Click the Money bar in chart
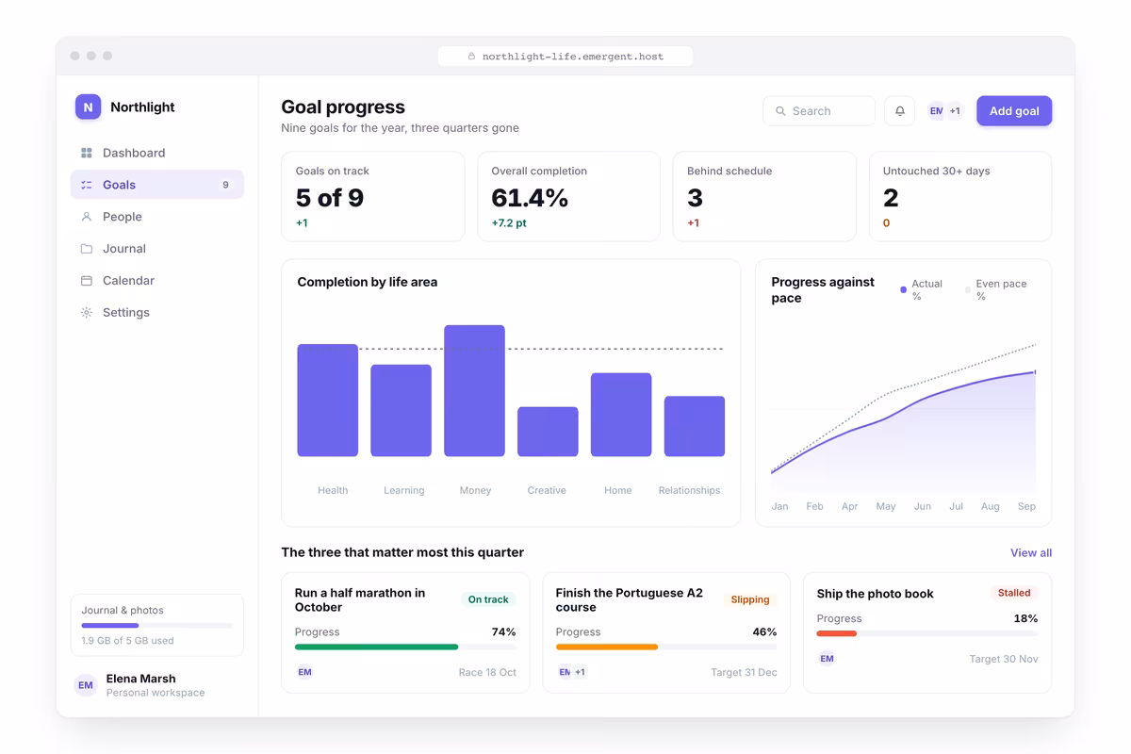Viewport: 1131px width, 754px height. (x=475, y=391)
